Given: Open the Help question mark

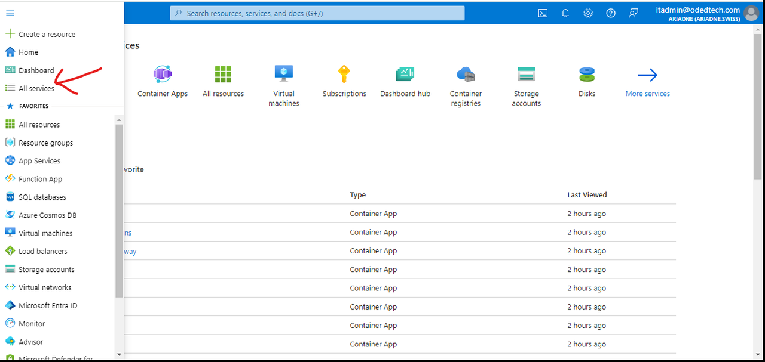Looking at the screenshot, I should click(611, 13).
